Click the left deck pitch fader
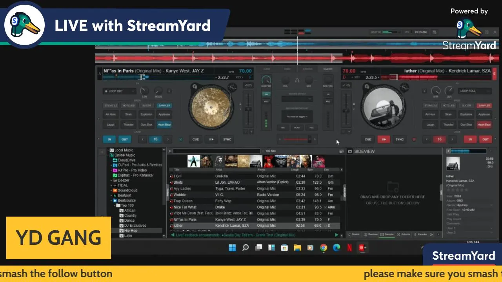Image resolution: width=502 pixels, height=282 pixels. point(248,109)
